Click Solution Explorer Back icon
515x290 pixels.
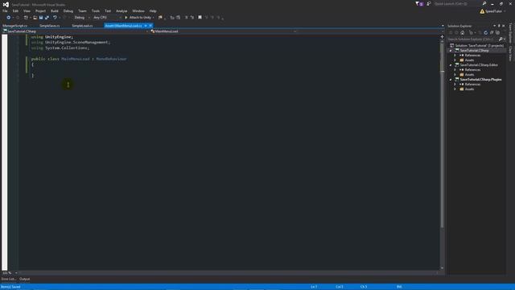click(x=451, y=32)
